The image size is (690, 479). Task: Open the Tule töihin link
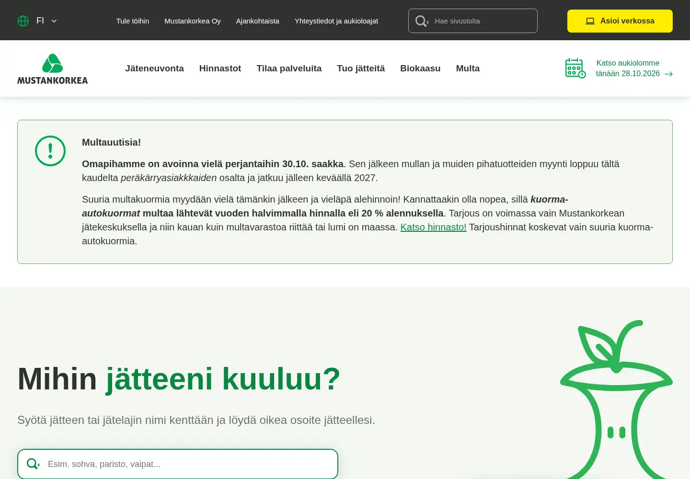point(133,21)
